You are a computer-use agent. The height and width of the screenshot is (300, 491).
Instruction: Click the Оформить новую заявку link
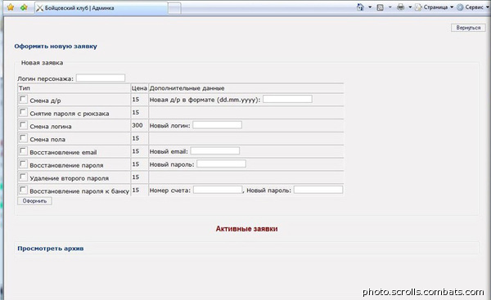tap(56, 47)
